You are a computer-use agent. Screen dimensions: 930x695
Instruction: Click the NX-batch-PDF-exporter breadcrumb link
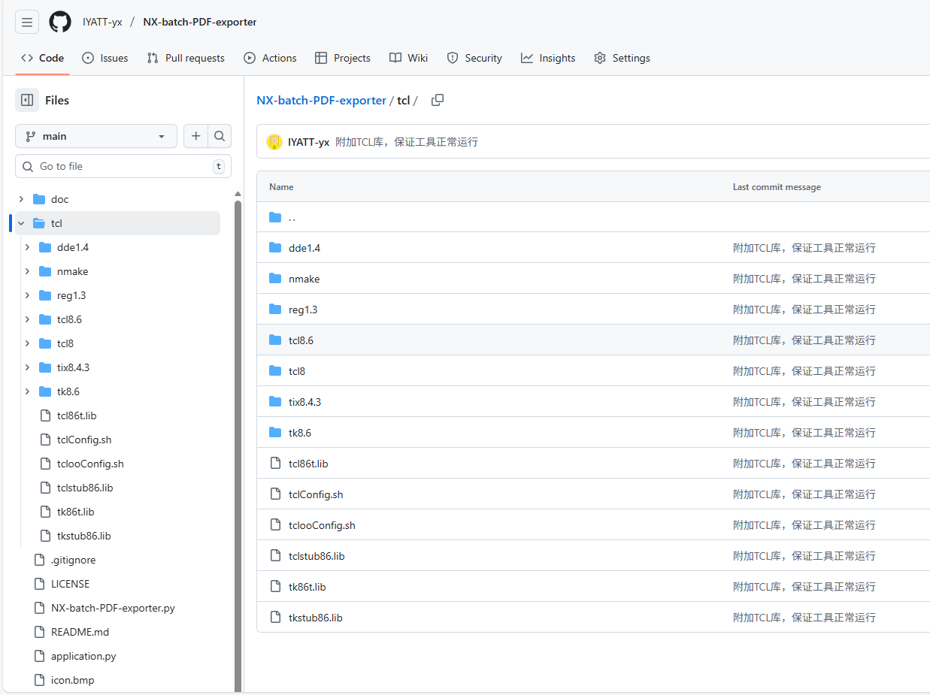tap(321, 100)
